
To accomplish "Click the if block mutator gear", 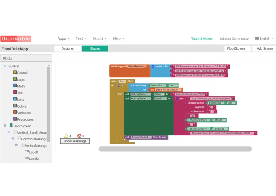I will point(119,85).
